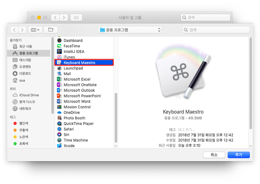
Task: Select Dashboard app icon in list
Action: tap(59, 40)
